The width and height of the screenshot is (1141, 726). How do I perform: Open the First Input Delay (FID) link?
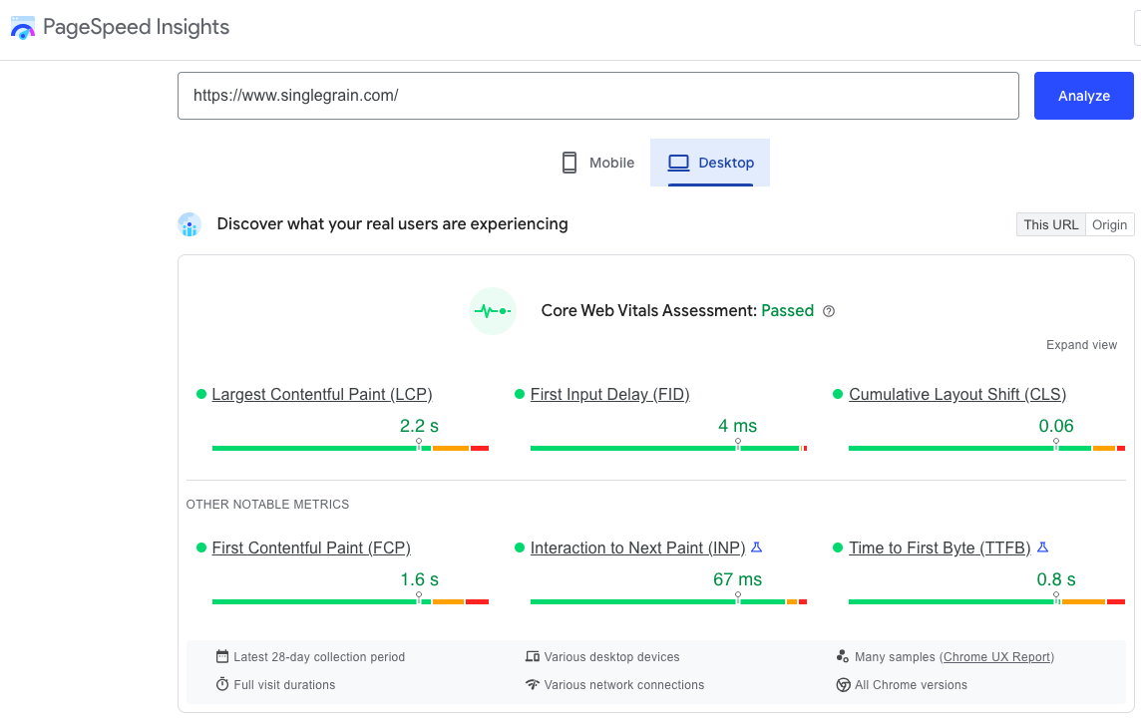pyautogui.click(x=609, y=395)
